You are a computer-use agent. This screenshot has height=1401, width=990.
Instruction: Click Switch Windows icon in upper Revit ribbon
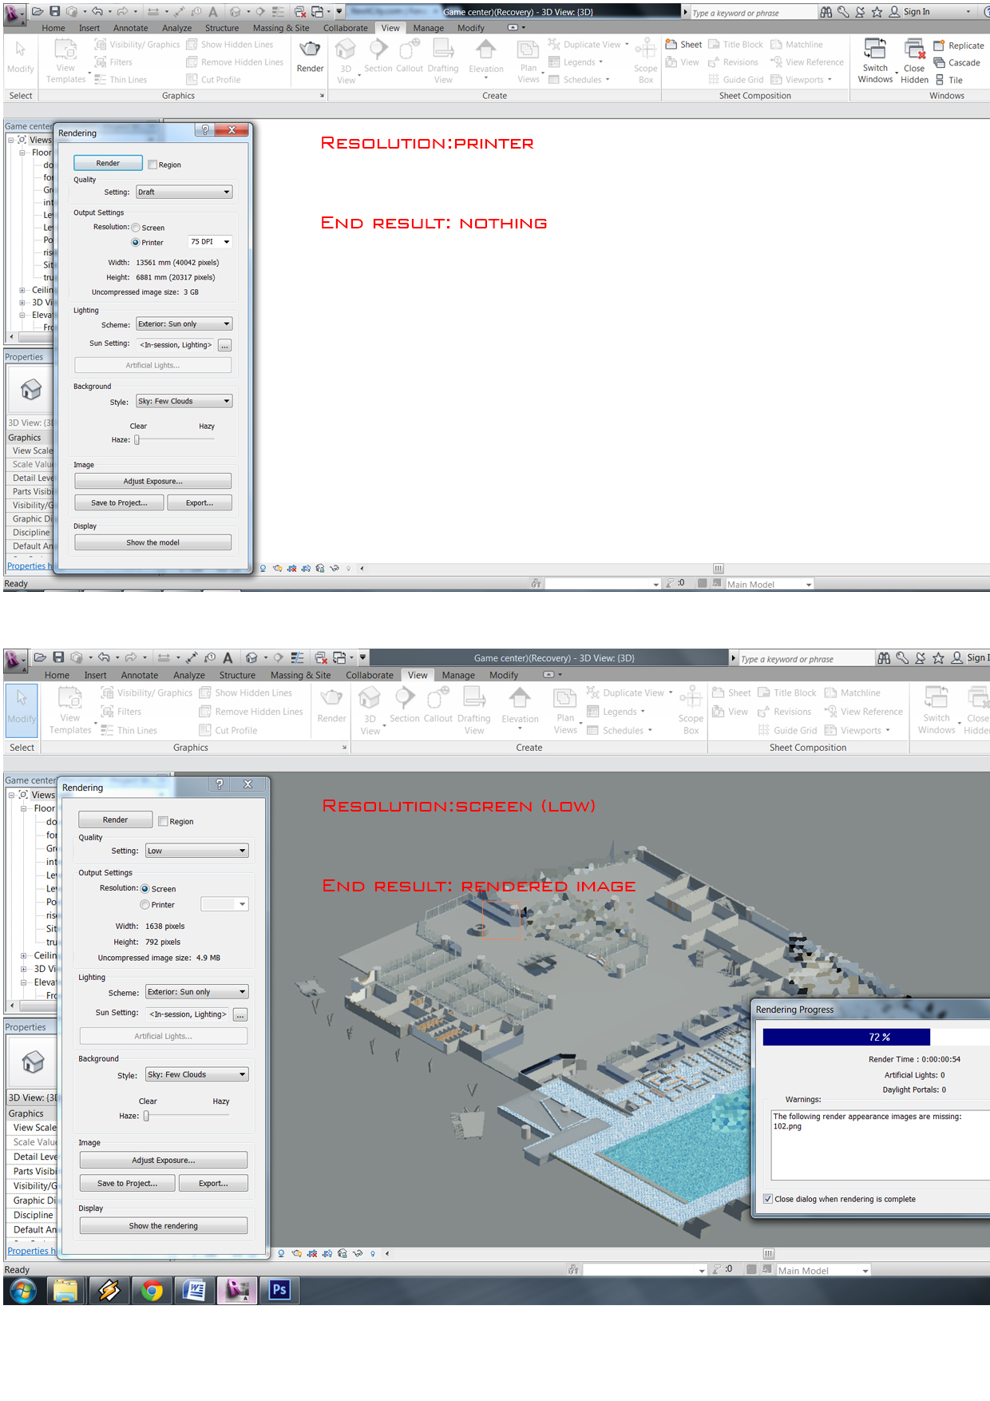[875, 49]
